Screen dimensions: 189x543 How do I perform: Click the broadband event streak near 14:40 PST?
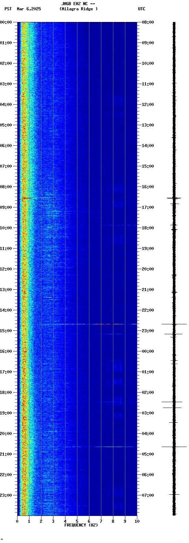pos(89,324)
